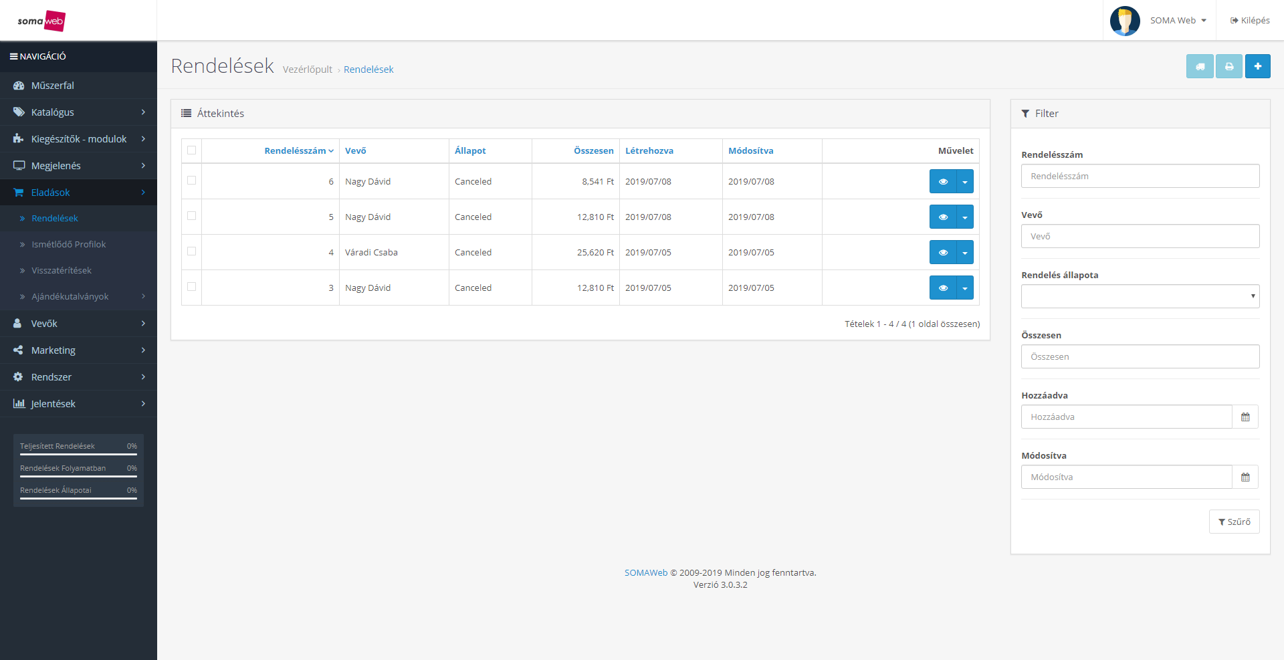Click the Vevők person icon
This screenshot has width=1284, height=660.
point(17,324)
